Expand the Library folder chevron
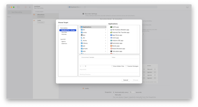 [x=105, y=43]
